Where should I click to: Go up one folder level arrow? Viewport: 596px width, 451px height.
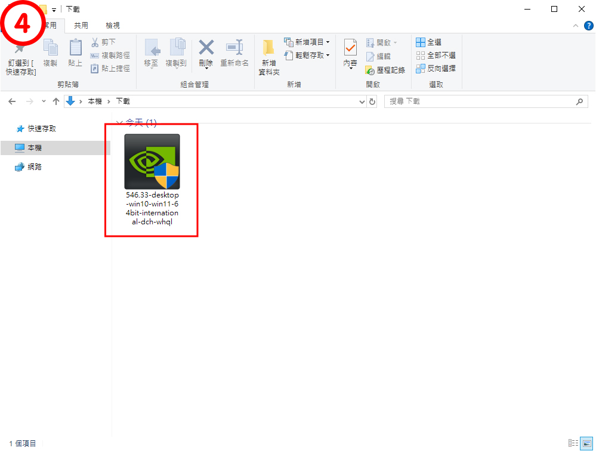56,101
